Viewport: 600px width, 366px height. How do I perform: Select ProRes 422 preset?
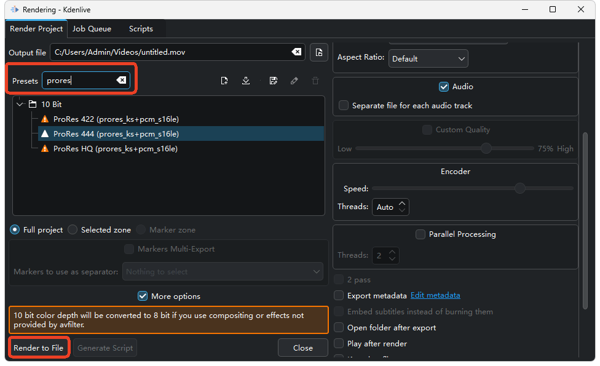coord(116,119)
